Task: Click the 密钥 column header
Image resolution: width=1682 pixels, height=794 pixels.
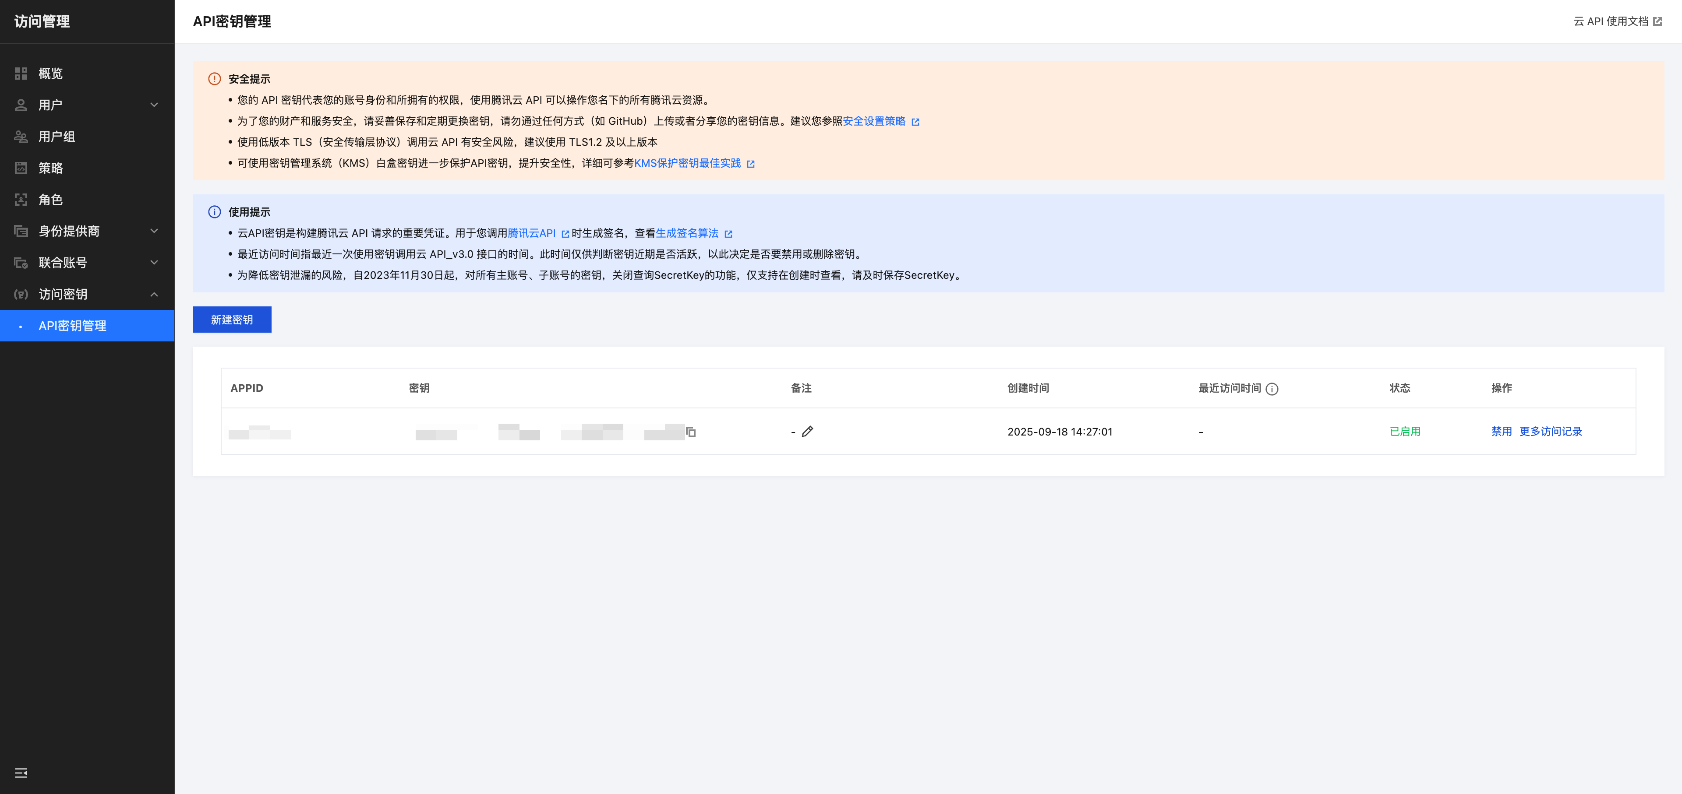Action: [419, 388]
